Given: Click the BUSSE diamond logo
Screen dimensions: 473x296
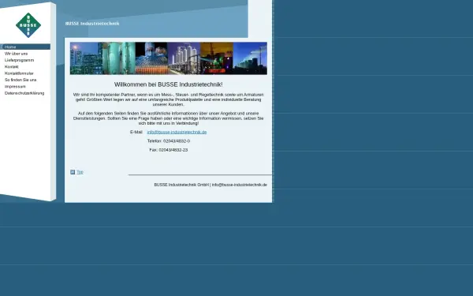Looking at the screenshot, I should tap(28, 25).
